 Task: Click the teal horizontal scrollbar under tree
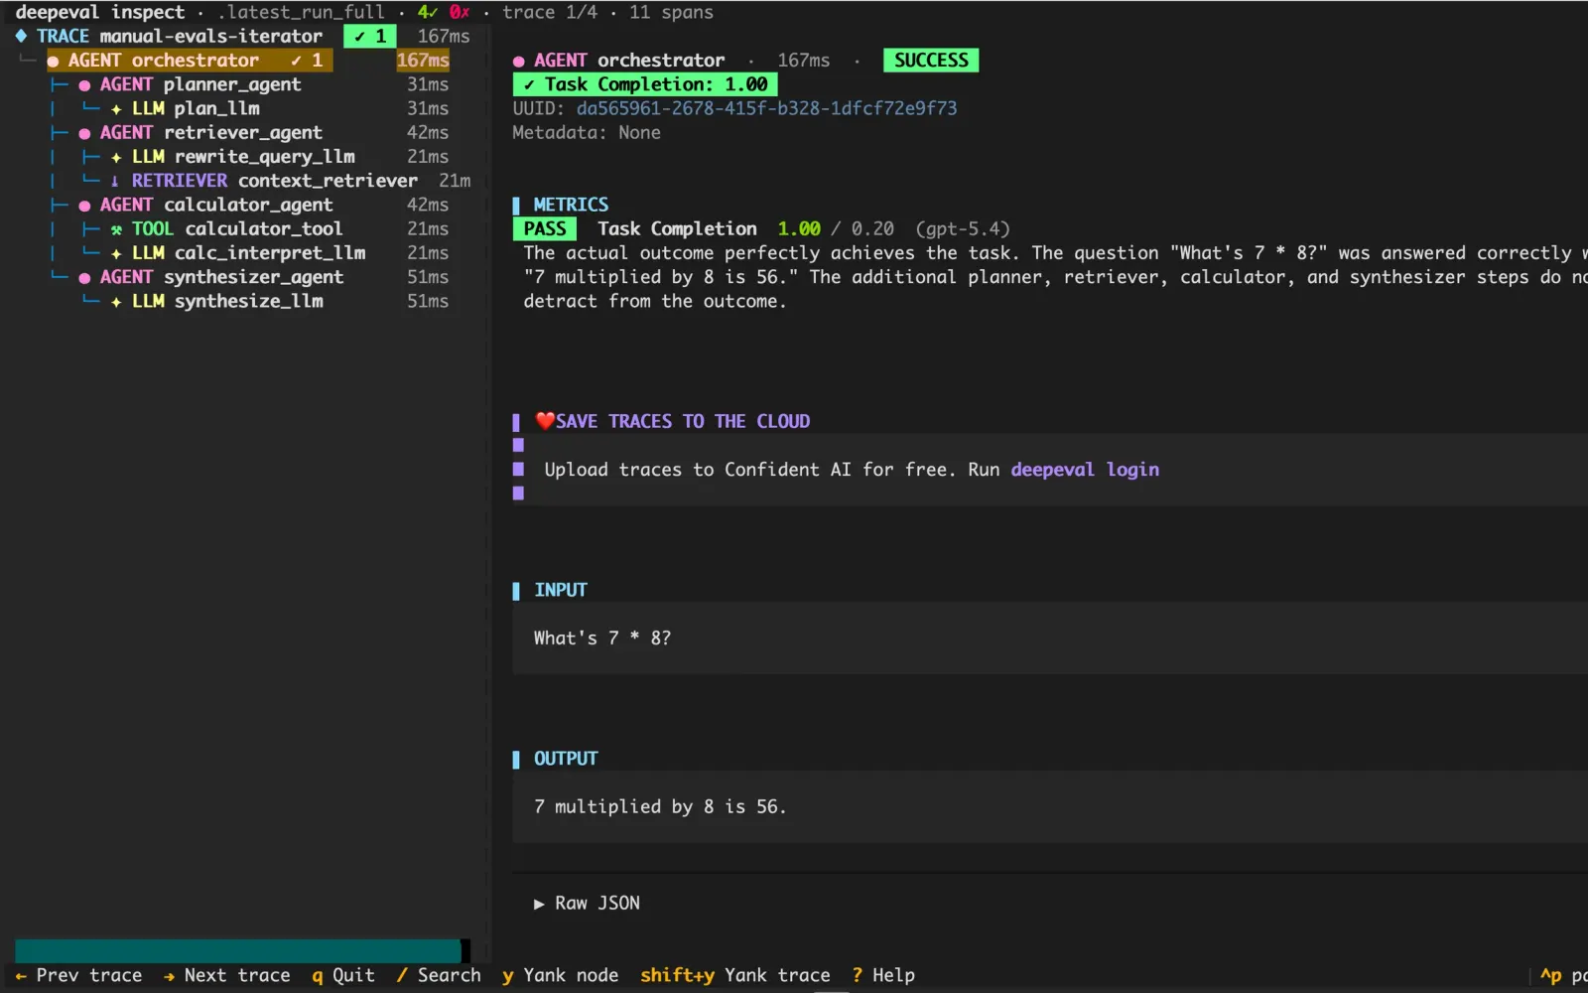[x=237, y=950]
